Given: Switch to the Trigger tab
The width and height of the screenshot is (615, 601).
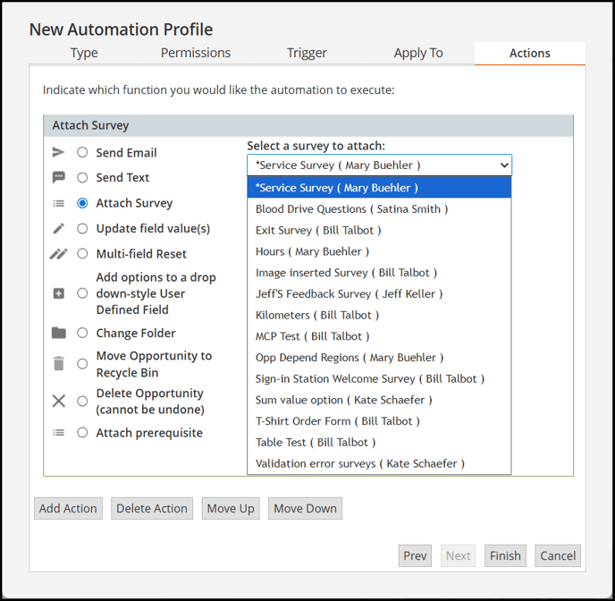Looking at the screenshot, I should point(307,53).
